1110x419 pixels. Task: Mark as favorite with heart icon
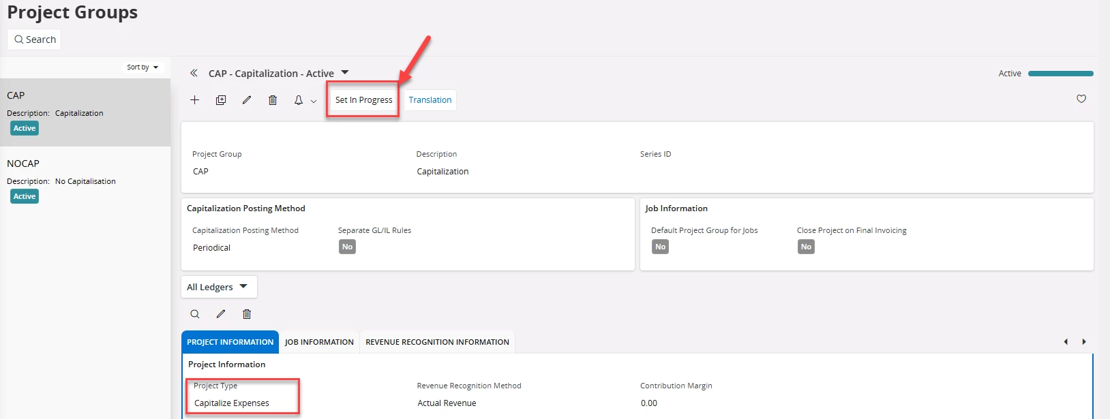pos(1081,99)
